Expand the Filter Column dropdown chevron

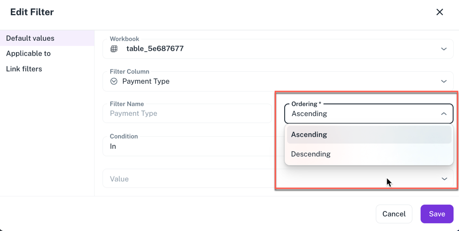coord(443,81)
